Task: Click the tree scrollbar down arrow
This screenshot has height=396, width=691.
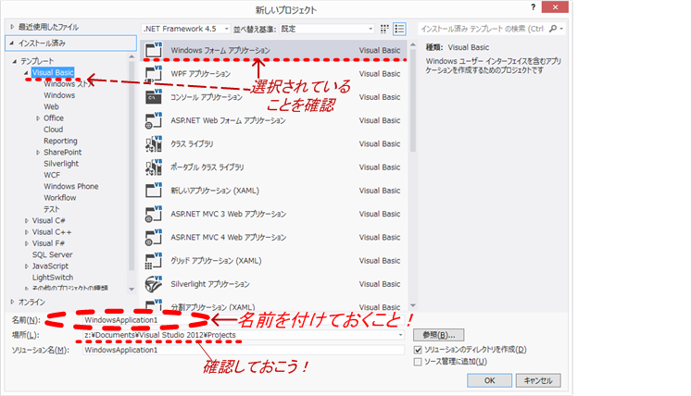Action: (132, 289)
